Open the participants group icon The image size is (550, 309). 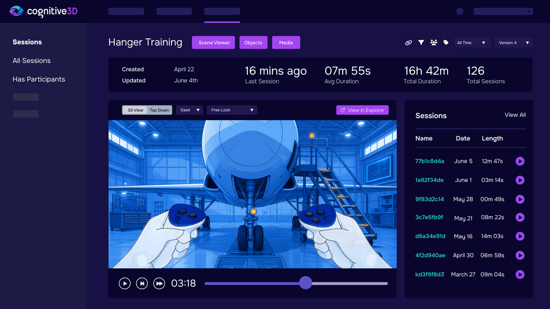coord(433,42)
